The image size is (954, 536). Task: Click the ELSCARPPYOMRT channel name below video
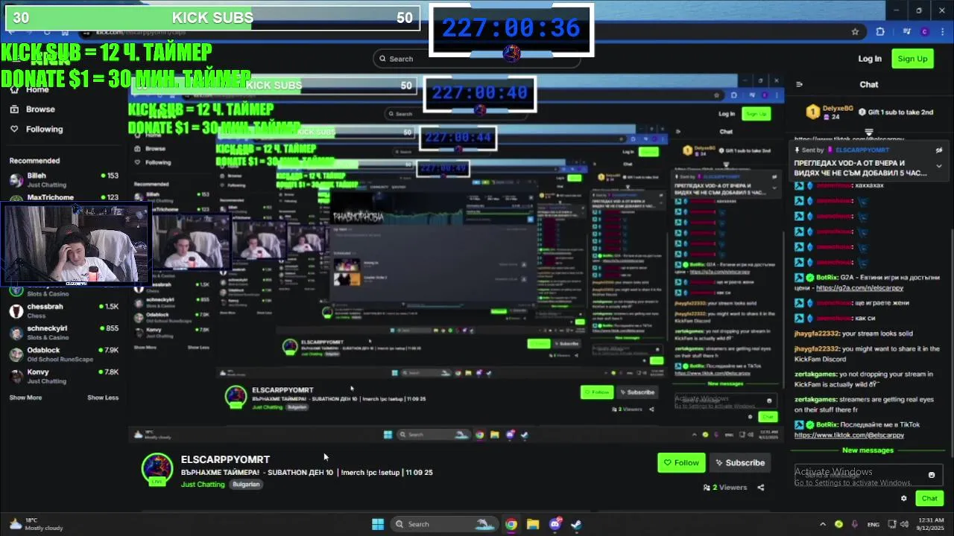[225, 460]
